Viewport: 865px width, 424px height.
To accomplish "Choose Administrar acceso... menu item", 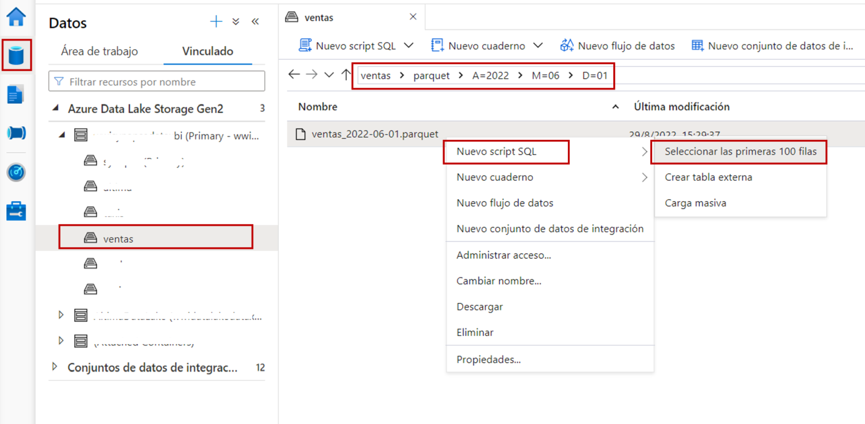I will pyautogui.click(x=550, y=255).
